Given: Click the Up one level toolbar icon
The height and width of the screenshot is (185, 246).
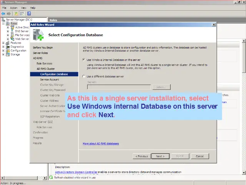Looking at the screenshot, I should tap(16, 14).
